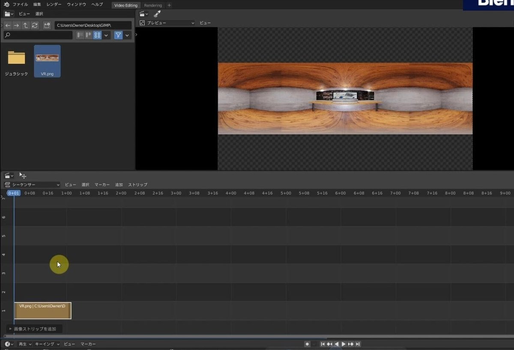This screenshot has height=350, width=514.
Task: Switch to horizontal list display mode
Action: click(89, 35)
